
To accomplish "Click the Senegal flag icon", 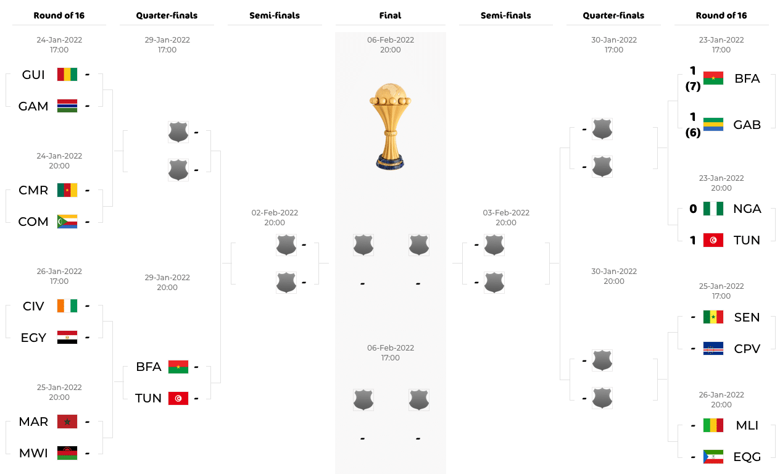I will [713, 317].
